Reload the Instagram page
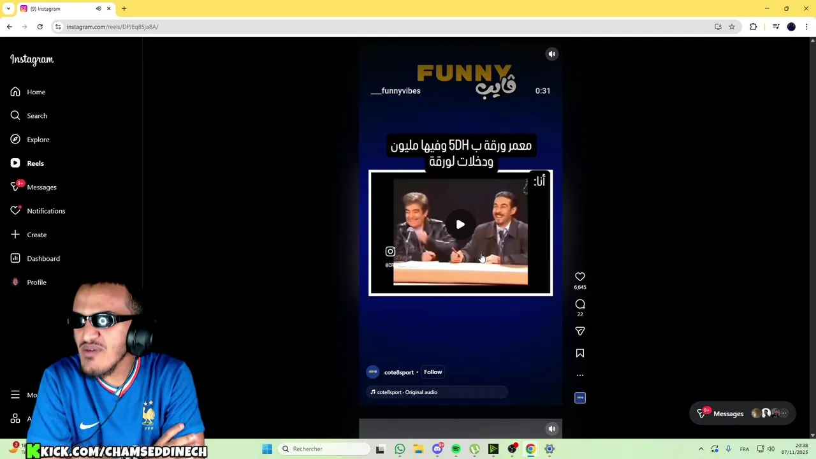Image resolution: width=816 pixels, height=459 pixels. (40, 27)
